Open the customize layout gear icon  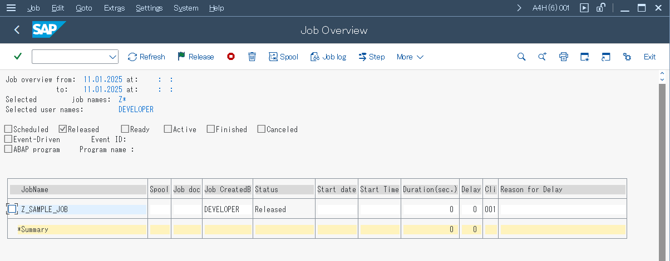(627, 57)
